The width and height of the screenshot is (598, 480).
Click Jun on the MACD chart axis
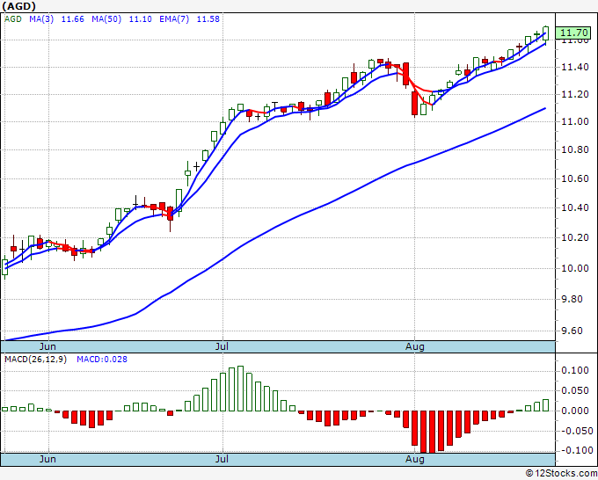pyautogui.click(x=47, y=459)
